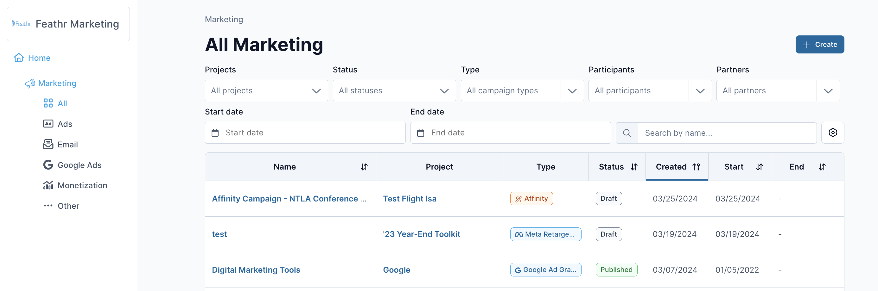878x291 pixels.
Task: Open the test campaign link
Action: coord(220,234)
